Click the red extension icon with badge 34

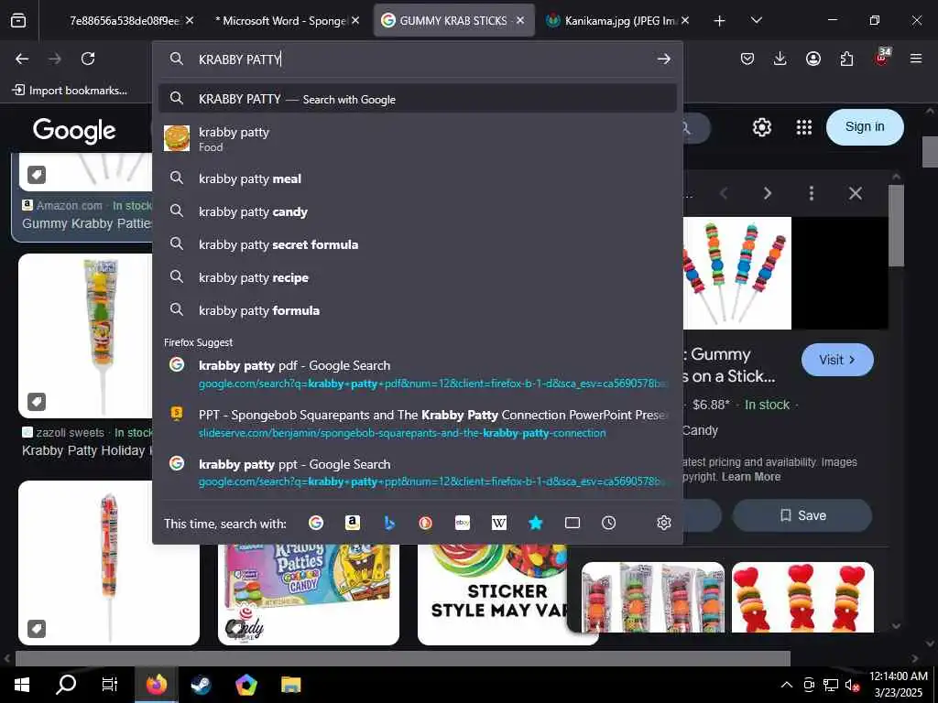[882, 58]
